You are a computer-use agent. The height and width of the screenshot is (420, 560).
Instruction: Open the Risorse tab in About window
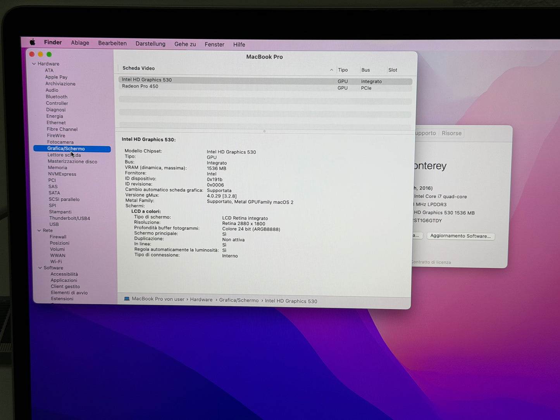(451, 133)
